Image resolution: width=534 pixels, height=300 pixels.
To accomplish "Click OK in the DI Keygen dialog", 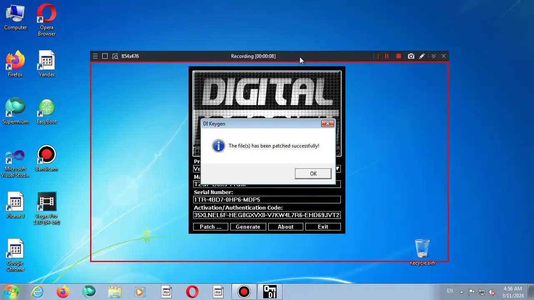I will [x=313, y=174].
